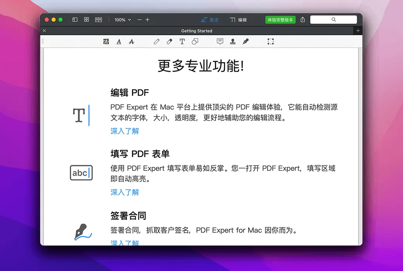Open the 100% zoom level dropdown
This screenshot has height=271, width=403.
tap(122, 20)
